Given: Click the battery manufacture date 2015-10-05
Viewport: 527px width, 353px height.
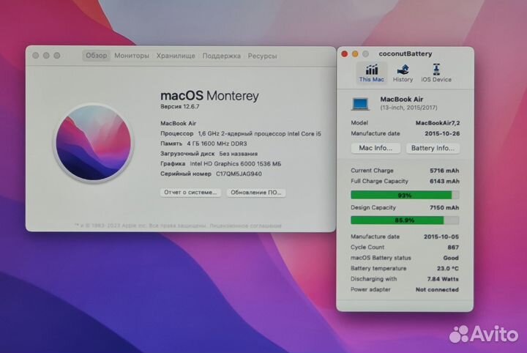Looking at the screenshot, I should (441, 237).
